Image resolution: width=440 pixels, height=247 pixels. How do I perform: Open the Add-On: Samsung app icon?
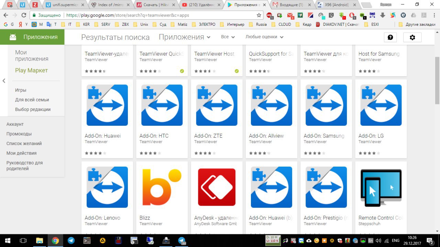point(326,105)
